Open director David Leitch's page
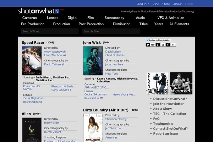Viewport: 213px width, 142px height. coord(113,51)
